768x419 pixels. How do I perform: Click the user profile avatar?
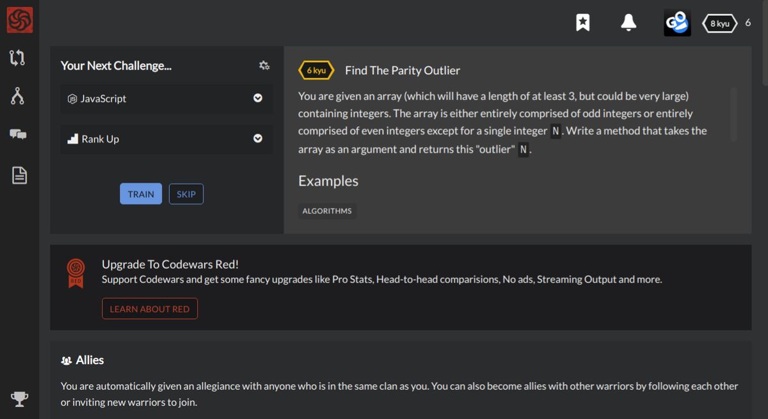677,23
